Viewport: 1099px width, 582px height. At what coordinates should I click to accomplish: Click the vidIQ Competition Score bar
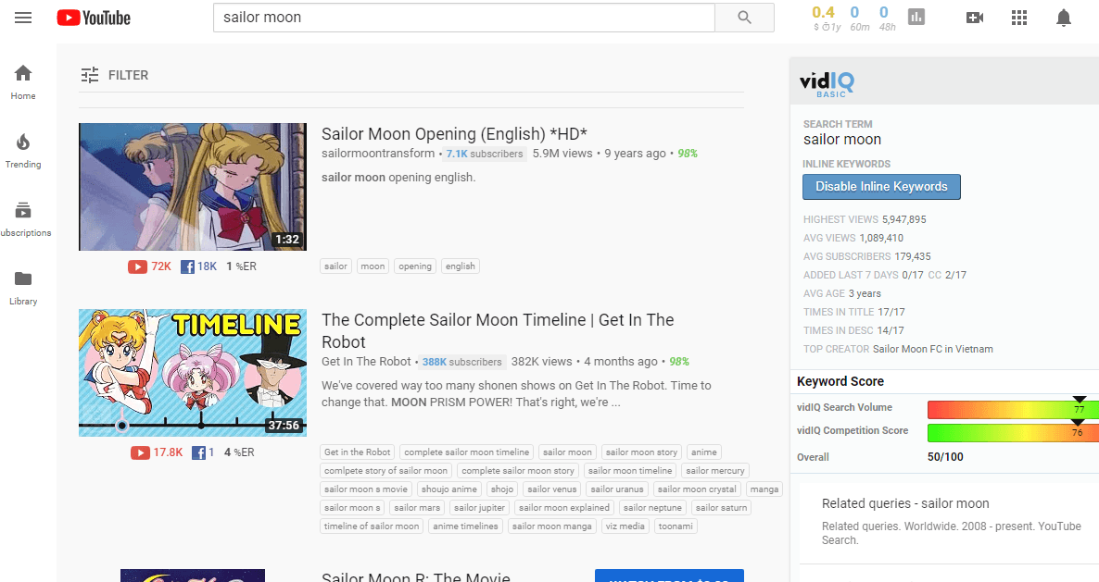coord(1013,432)
